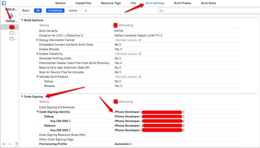Focus the build settings search field
Screen dimensions: 260x148
point(209,11)
